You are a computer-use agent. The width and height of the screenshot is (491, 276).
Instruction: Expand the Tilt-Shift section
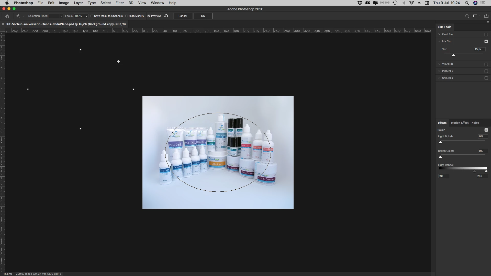click(439, 64)
